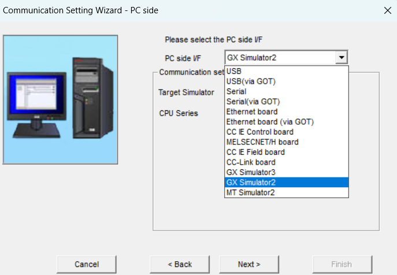Open the PC side I/F dropdown arrow

click(x=342, y=57)
